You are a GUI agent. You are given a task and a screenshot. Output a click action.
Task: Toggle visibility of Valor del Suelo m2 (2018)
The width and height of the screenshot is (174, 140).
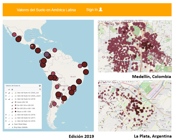coord(9,114)
